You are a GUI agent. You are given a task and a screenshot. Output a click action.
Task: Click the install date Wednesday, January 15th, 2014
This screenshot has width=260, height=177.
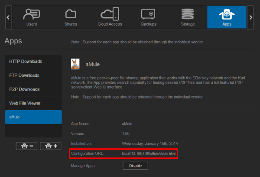tap(150, 144)
